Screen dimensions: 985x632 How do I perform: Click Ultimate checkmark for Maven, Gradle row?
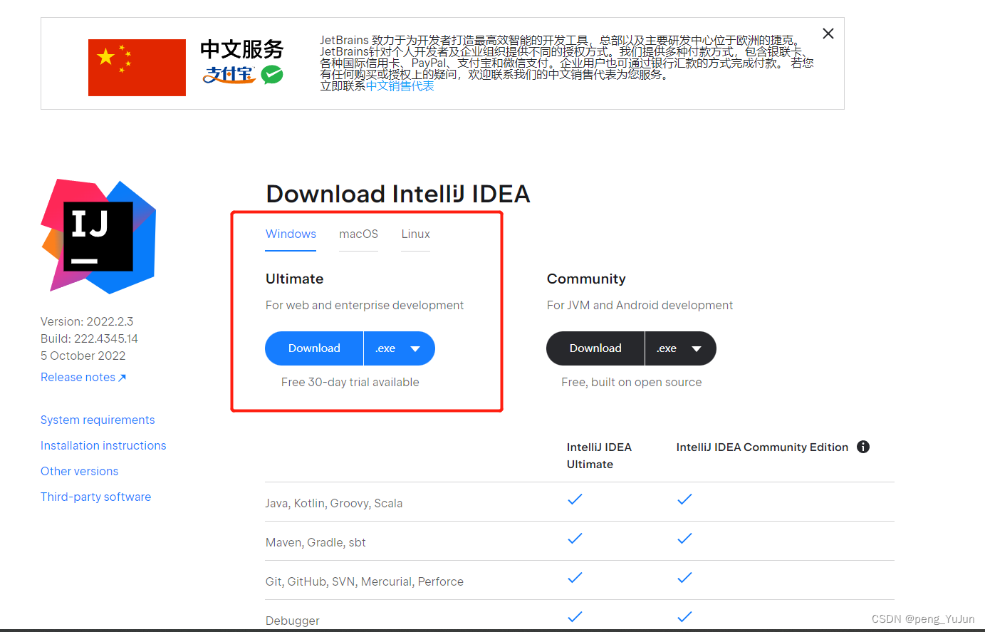click(x=575, y=539)
